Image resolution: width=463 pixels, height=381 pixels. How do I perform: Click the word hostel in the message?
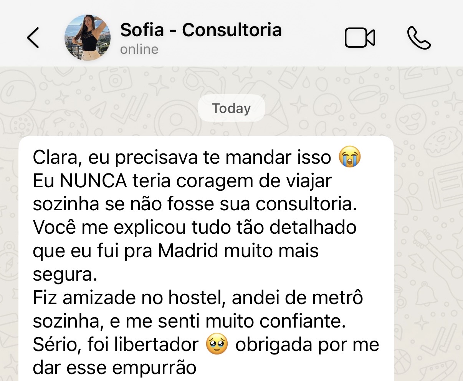pos(197,298)
